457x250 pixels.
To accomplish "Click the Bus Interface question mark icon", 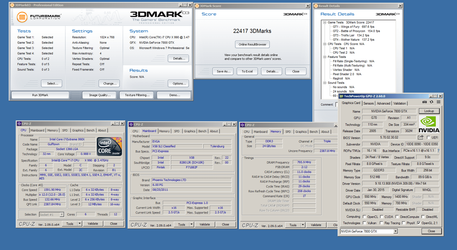I will tap(438, 151).
